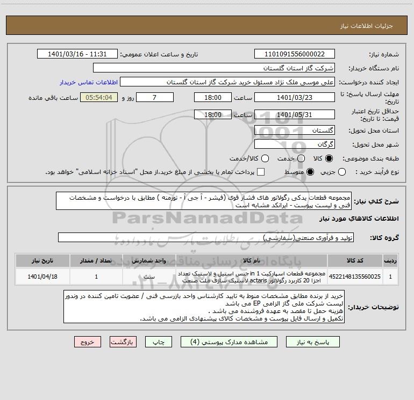The height and width of the screenshot is (400, 414).
Task: Click the واحد شمارش column header
Action: 149,260
